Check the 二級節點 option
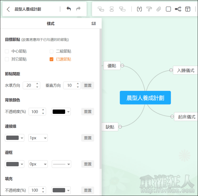198x196 pixels. point(51,51)
